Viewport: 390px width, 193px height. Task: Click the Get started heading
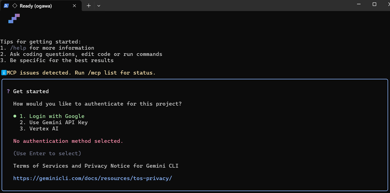point(31,92)
